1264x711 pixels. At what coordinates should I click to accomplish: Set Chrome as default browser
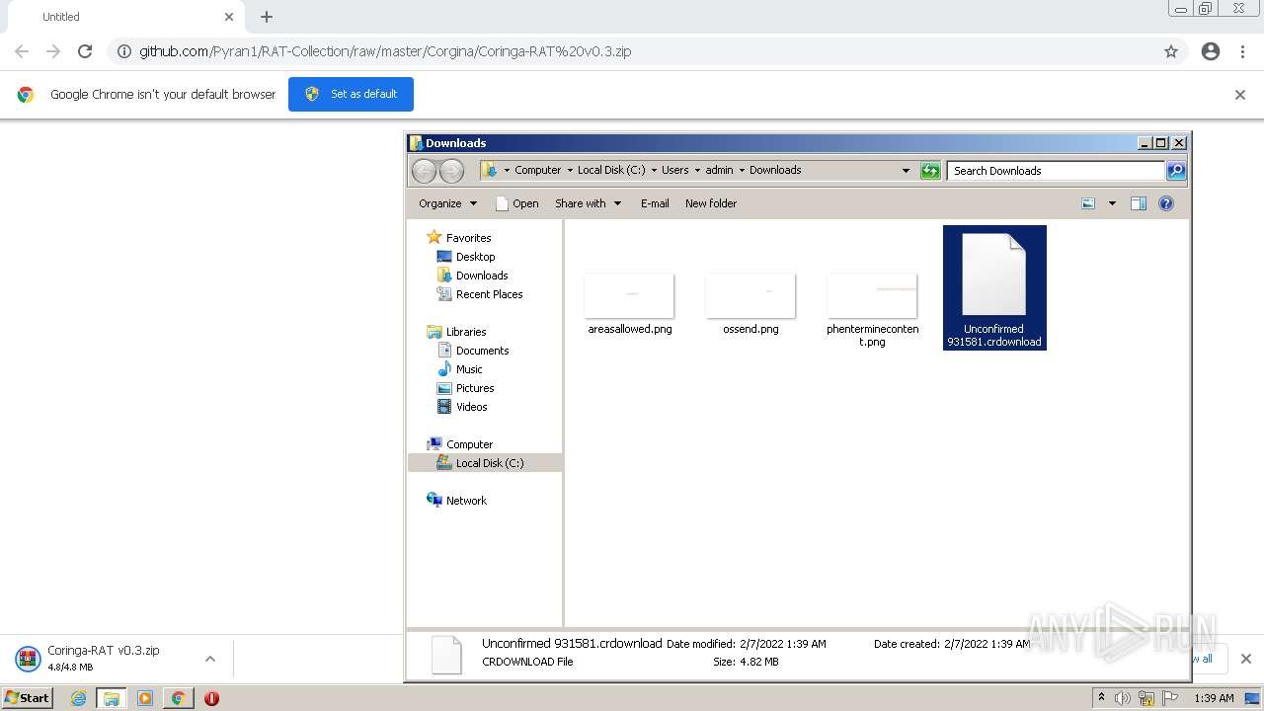351,94
